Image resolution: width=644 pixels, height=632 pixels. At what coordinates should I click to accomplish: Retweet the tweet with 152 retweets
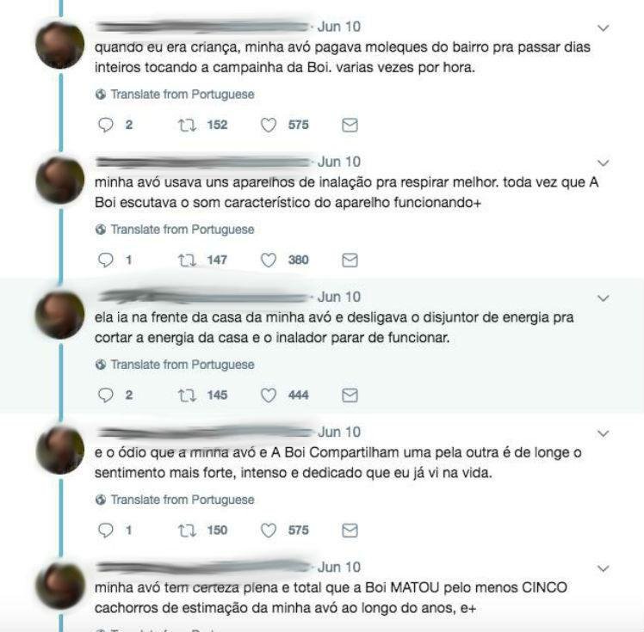[x=187, y=125]
